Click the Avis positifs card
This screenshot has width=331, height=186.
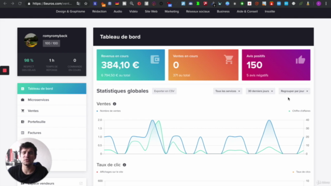[x=276, y=65]
